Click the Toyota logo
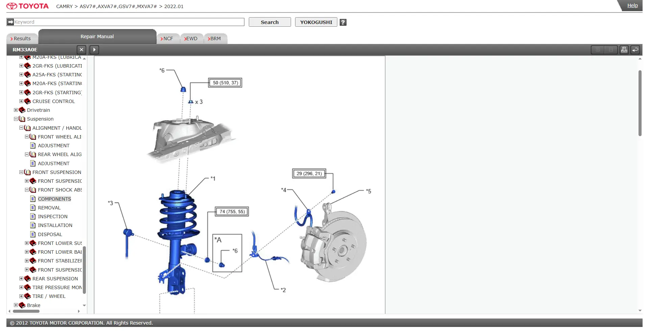This screenshot has width=649, height=331. [27, 6]
